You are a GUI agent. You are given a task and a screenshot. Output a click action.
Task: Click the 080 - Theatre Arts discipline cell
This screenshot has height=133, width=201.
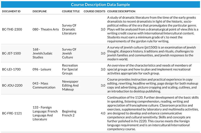[x=46, y=29]
